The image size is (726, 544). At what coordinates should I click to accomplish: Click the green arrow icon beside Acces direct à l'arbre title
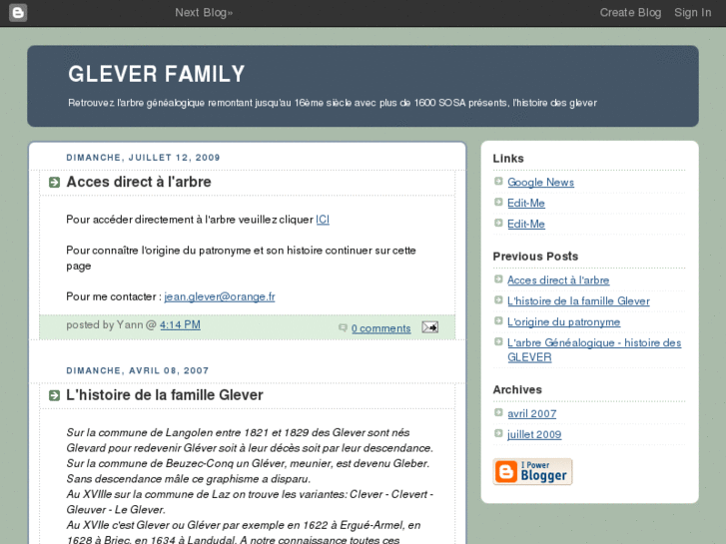click(54, 183)
